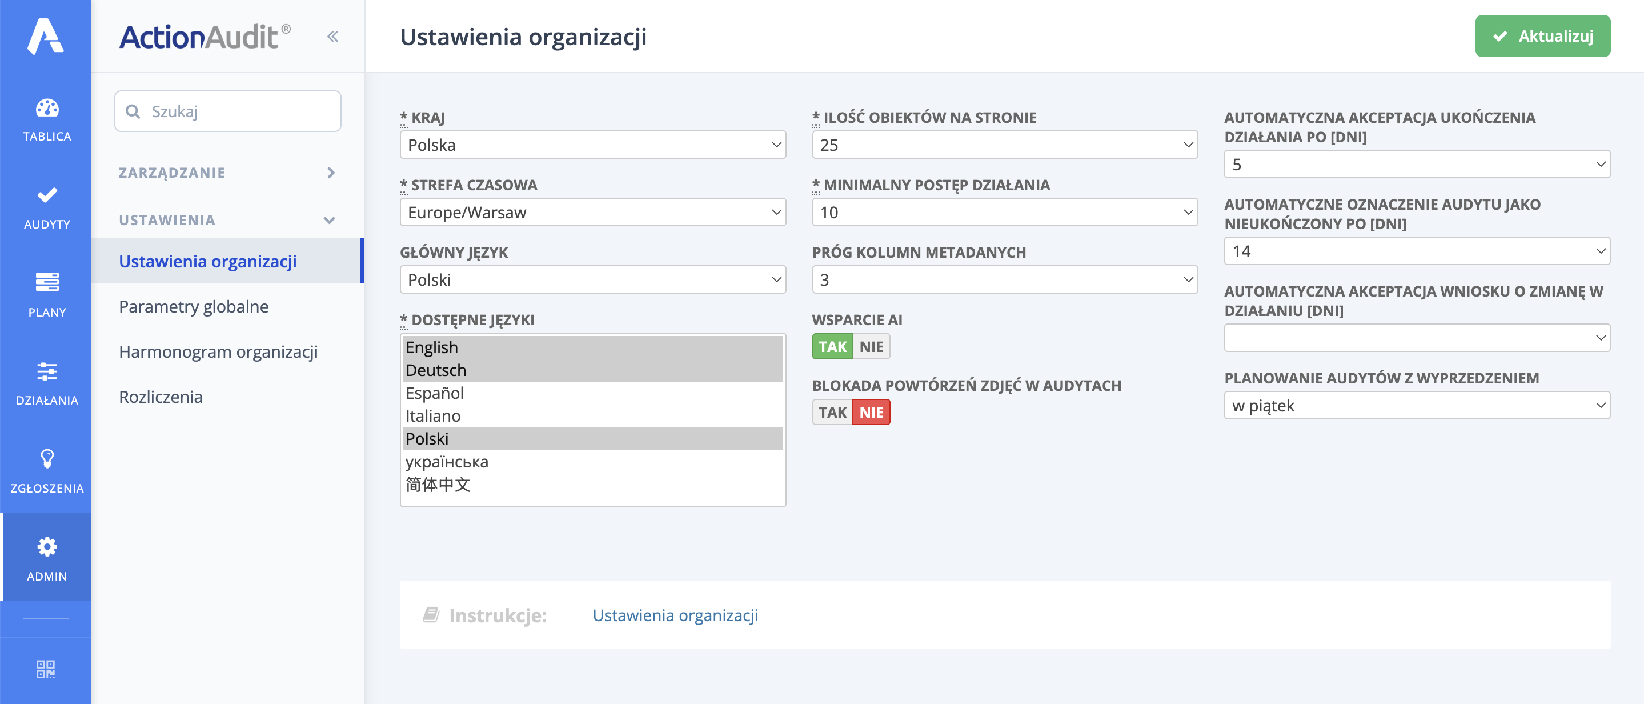The image size is (1644, 704).
Task: Open the Kraj dropdown
Action: click(592, 145)
